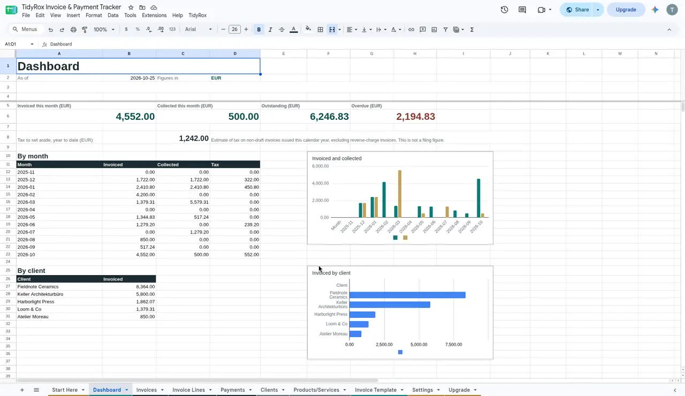Decrease decimal places
The image size is (685, 396).
pos(149,29)
